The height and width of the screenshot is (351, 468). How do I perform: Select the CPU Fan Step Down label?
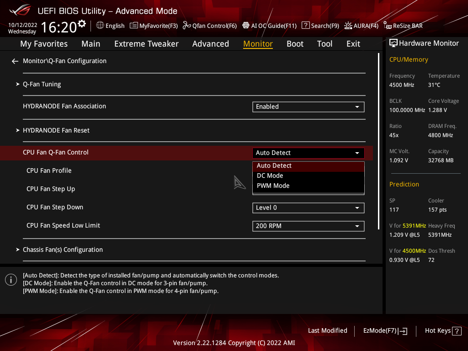pyautogui.click(x=55, y=207)
